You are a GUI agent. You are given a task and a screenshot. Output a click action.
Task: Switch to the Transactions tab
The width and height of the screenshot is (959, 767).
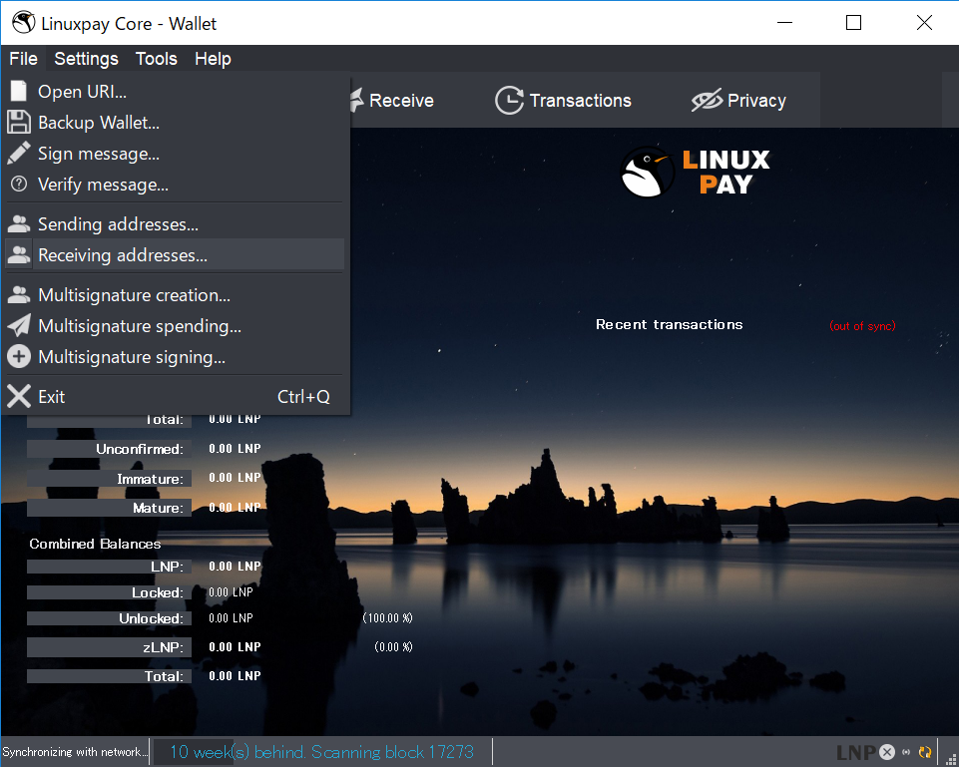pyautogui.click(x=564, y=101)
